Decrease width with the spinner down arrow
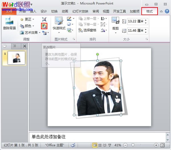 146,32
